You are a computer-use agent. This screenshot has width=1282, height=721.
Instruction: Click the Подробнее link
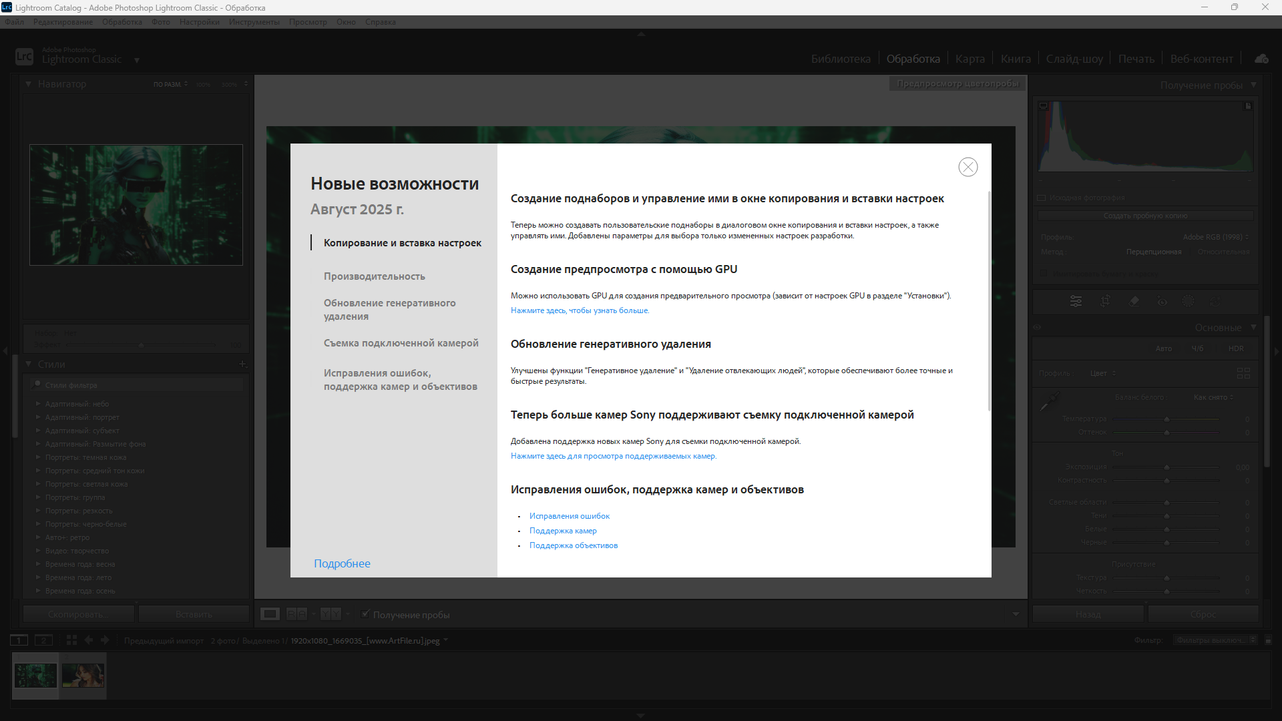click(x=342, y=563)
